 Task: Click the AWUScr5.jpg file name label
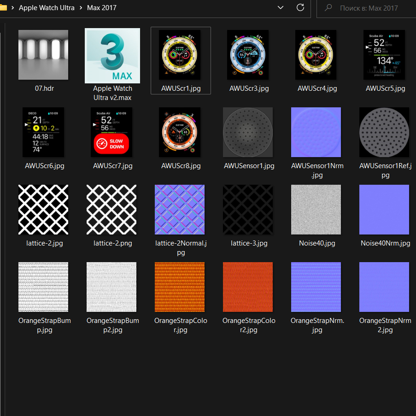click(x=386, y=88)
